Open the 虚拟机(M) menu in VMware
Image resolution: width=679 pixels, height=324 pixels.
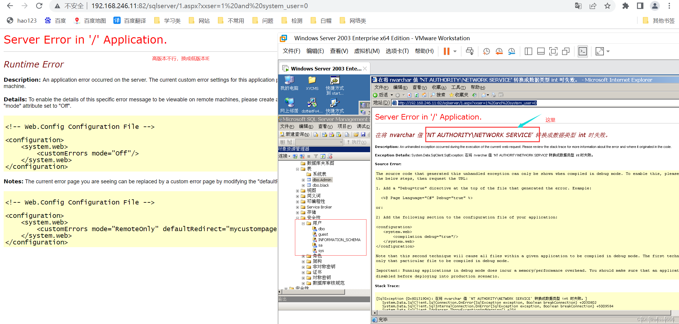pyautogui.click(x=367, y=51)
